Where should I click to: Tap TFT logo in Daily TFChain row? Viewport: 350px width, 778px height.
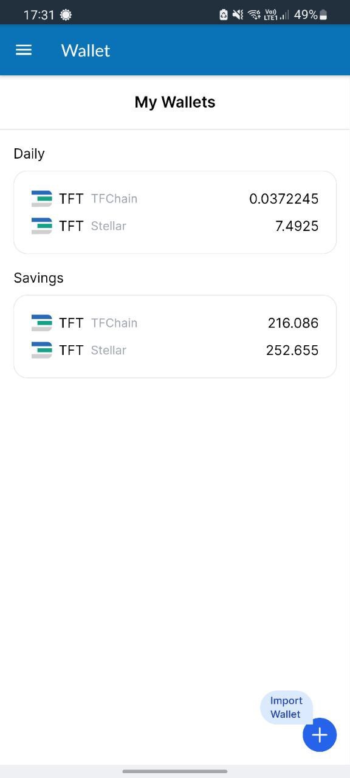click(42, 199)
